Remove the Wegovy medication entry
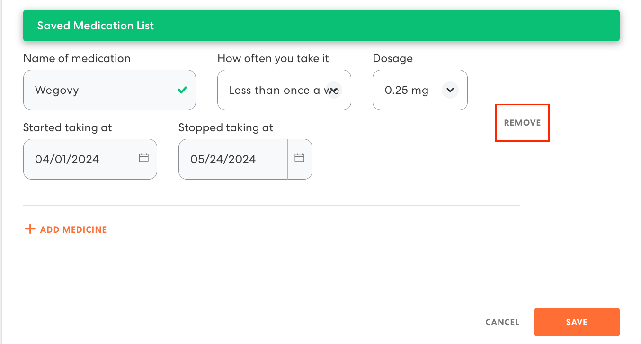Viewport: 641px width, 344px height. click(x=522, y=123)
